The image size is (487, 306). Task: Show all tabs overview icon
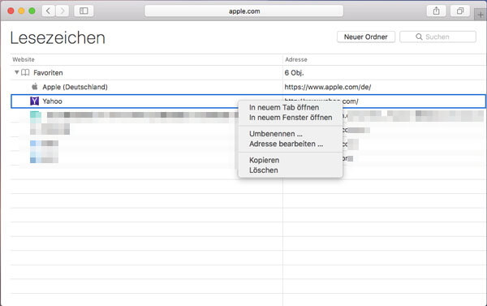point(460,11)
